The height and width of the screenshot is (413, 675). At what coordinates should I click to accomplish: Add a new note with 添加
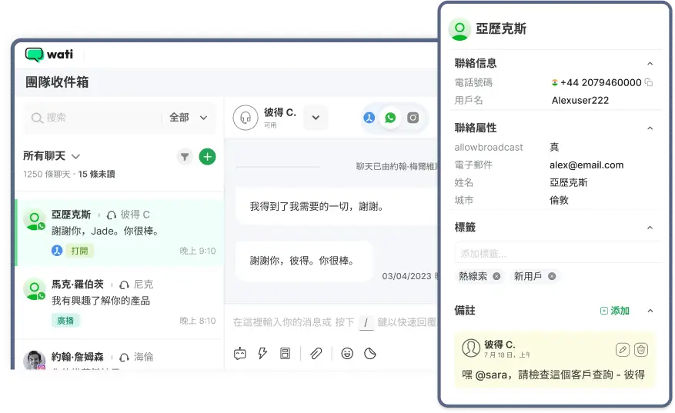(x=615, y=311)
